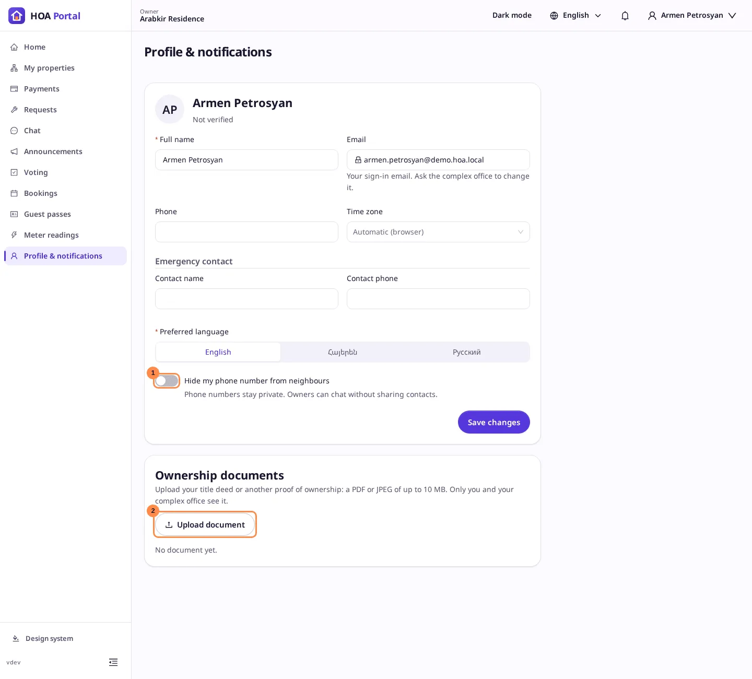Click the 'Not verified' status text
The width and height of the screenshot is (752, 679).
(x=213, y=120)
